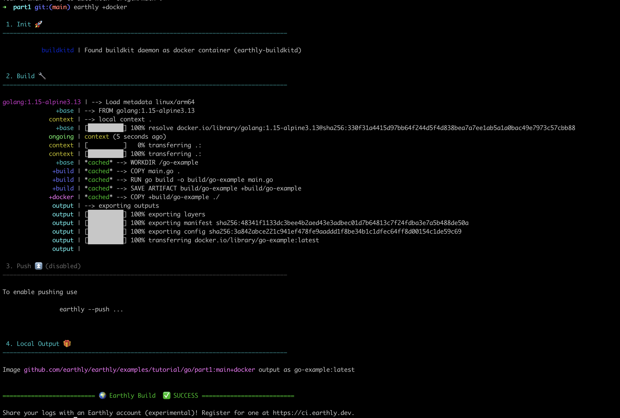
Task: Click the 'exporting outputs' line
Action: [x=122, y=205]
